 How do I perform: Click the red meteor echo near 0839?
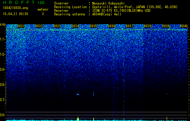167,94
